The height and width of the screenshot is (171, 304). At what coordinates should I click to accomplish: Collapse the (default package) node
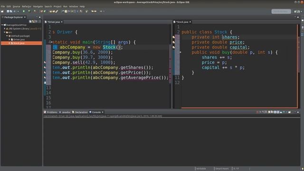pos(7,36)
